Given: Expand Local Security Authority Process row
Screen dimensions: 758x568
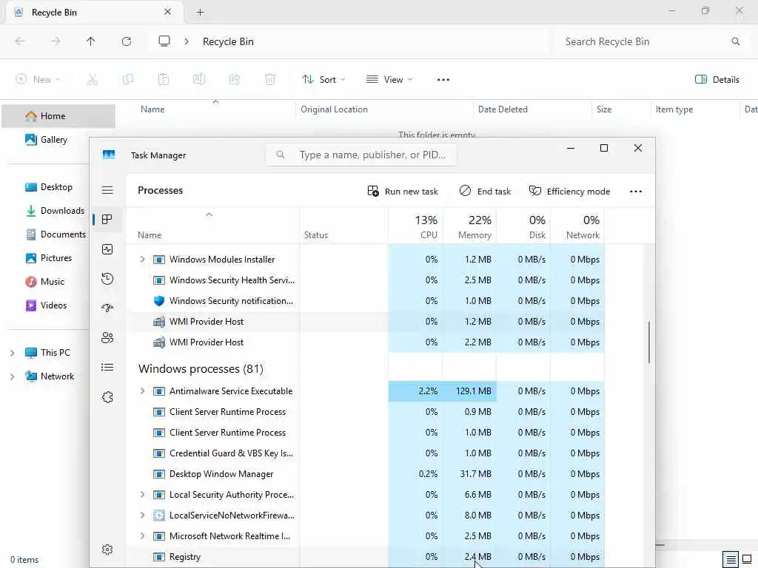Looking at the screenshot, I should [x=142, y=495].
